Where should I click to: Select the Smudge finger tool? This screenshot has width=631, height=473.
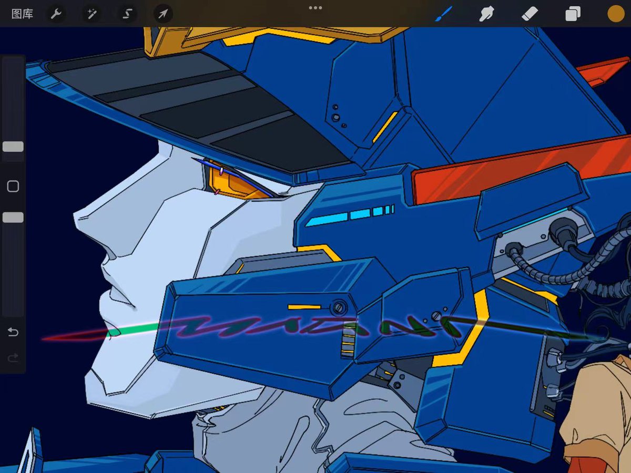point(487,14)
